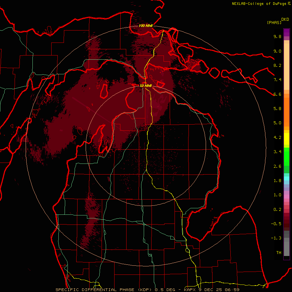Click the bright green band of the colorbar
The height and width of the screenshot is (292, 292).
click(x=286, y=157)
